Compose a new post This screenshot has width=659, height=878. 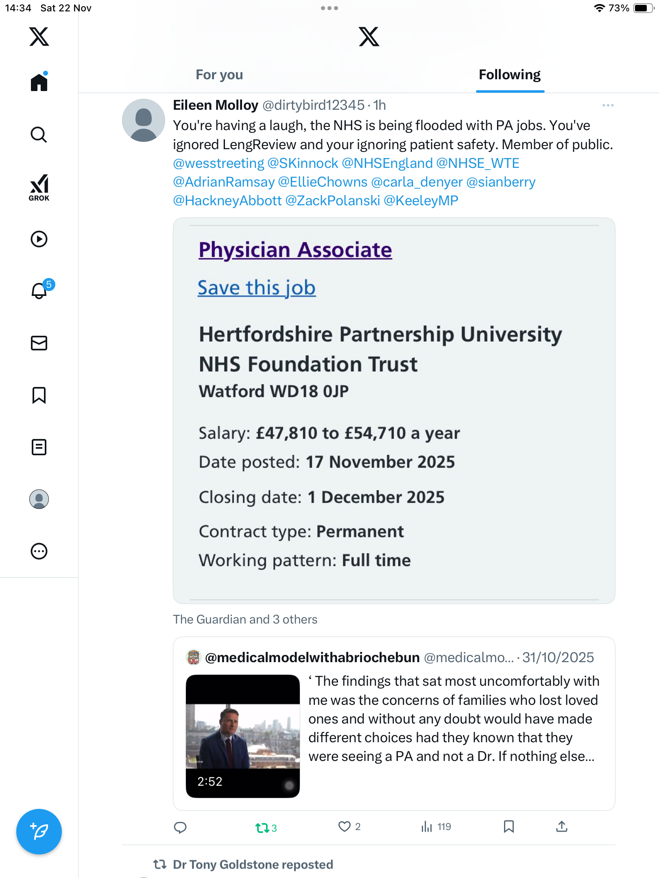(x=39, y=832)
